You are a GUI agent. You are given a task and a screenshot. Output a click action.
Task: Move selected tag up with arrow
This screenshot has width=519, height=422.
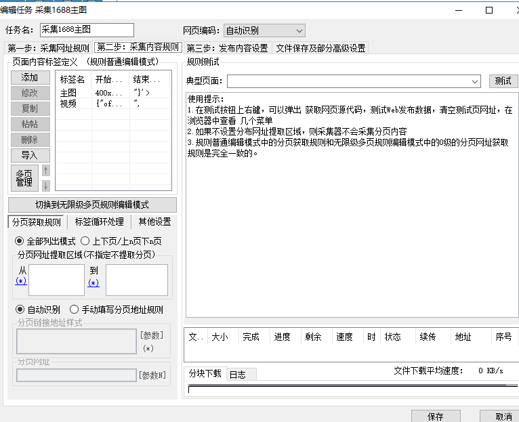(x=45, y=171)
